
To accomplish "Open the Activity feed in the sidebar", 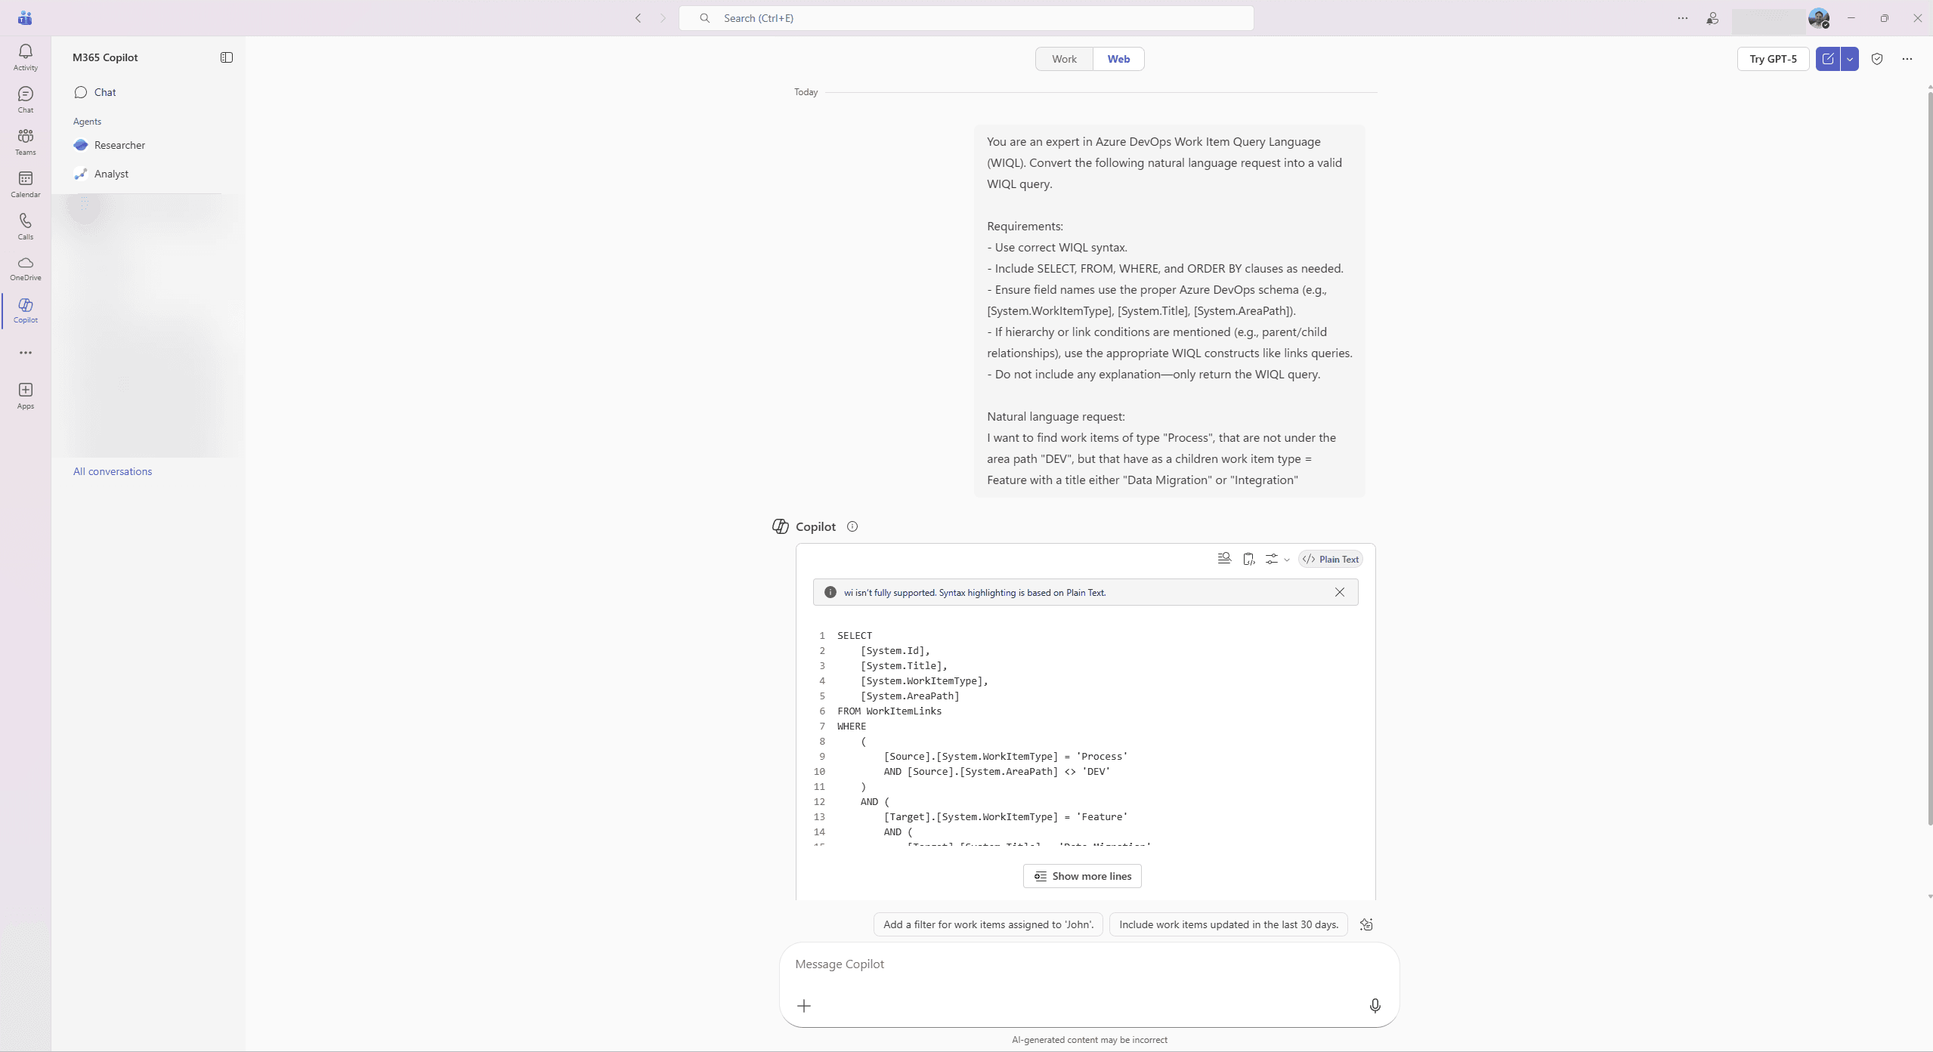I will (x=25, y=57).
